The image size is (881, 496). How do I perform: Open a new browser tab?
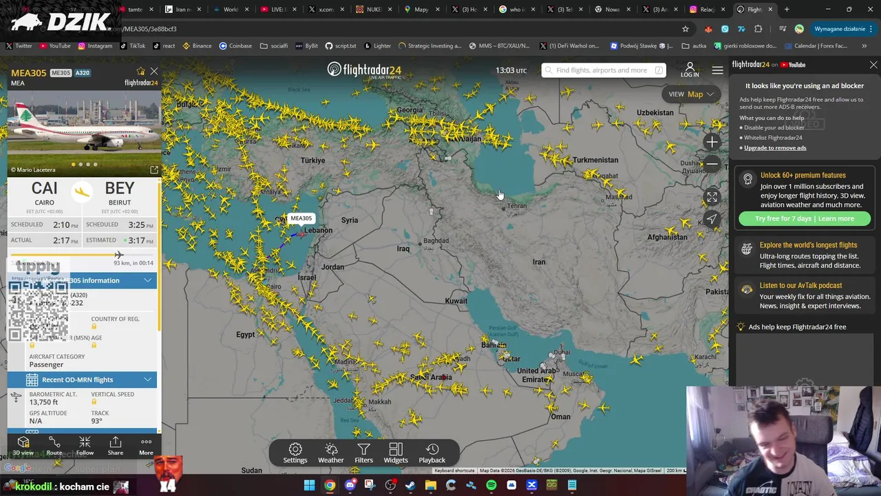[x=787, y=10]
